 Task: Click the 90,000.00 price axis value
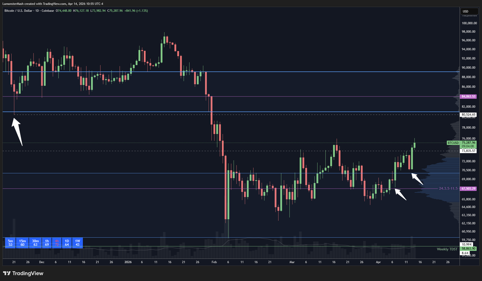coord(469,68)
